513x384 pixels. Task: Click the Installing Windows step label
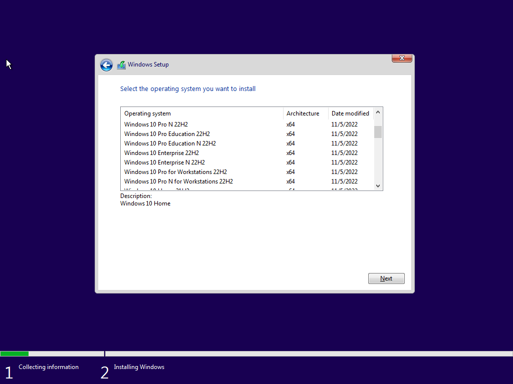coord(139,367)
